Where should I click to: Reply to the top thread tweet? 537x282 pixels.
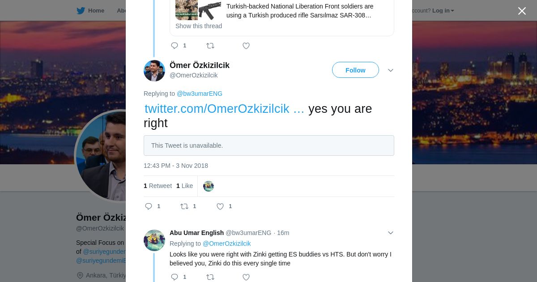coord(175,46)
